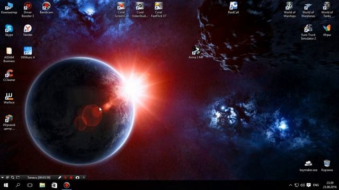Viewport: 339px width, 190px height.
Task: Click the Запись recording timer text
Action: point(39,177)
